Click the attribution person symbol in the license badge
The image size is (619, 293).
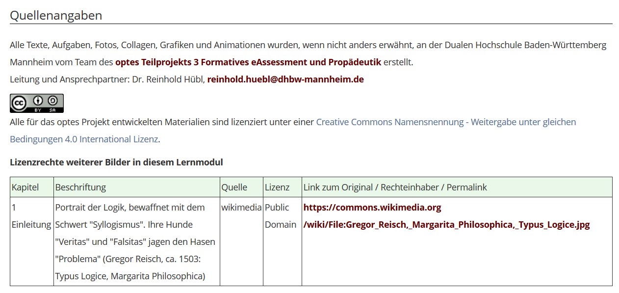[38, 102]
